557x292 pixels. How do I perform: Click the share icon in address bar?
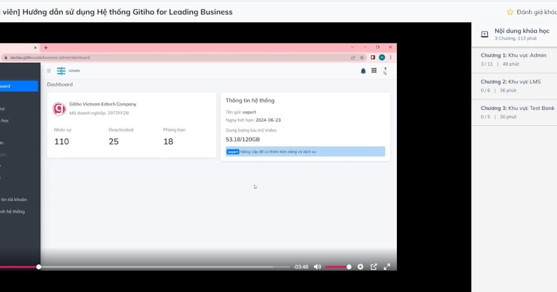pyautogui.click(x=353, y=57)
